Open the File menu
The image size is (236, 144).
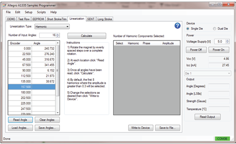pyautogui.click(x=8, y=12)
